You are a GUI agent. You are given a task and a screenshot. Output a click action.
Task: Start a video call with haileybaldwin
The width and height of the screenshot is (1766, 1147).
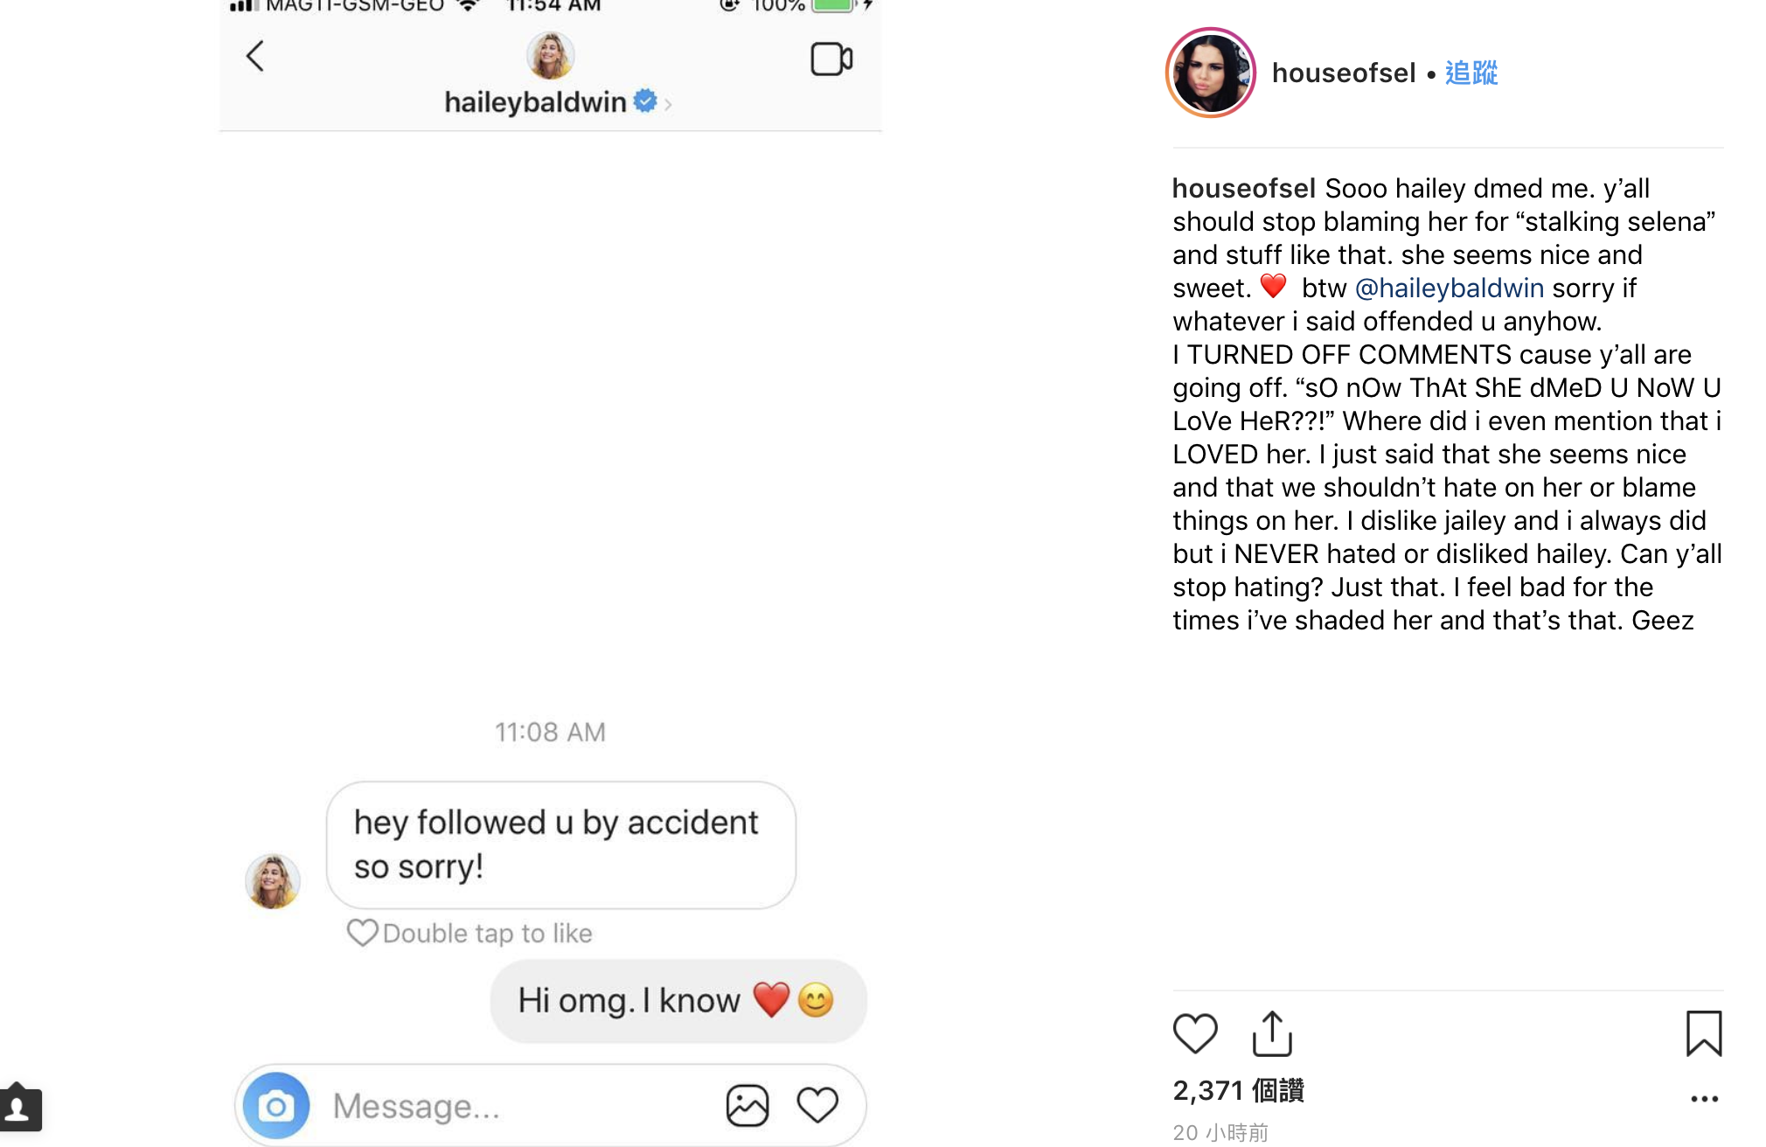831,59
